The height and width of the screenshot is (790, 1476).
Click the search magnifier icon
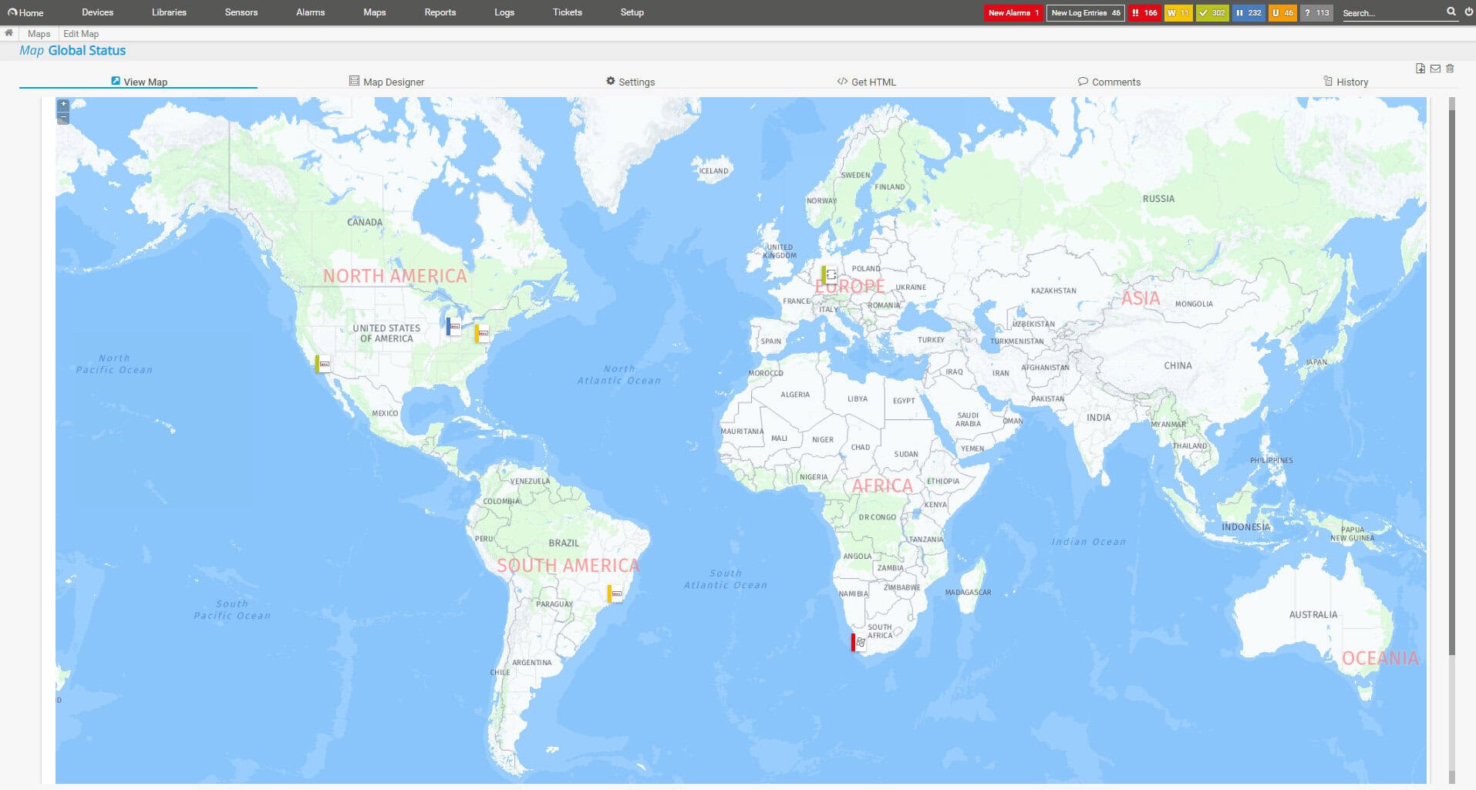[1451, 12]
